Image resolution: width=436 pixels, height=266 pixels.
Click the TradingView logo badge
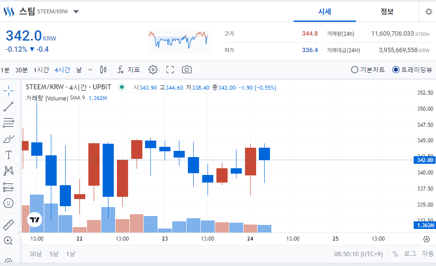click(35, 220)
